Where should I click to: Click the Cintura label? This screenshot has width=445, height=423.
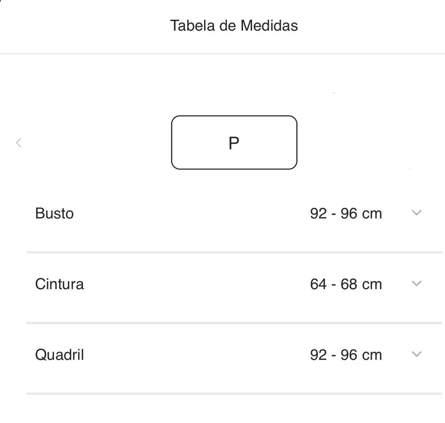(x=59, y=284)
